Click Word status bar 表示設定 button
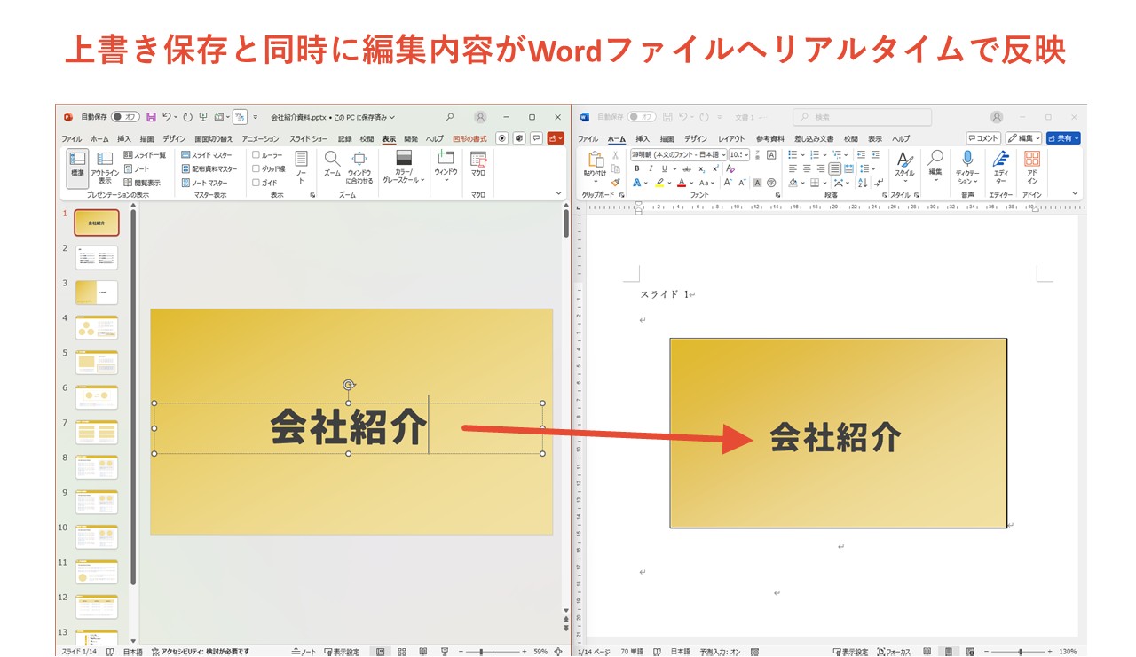This screenshot has width=1136, height=657. (849, 652)
